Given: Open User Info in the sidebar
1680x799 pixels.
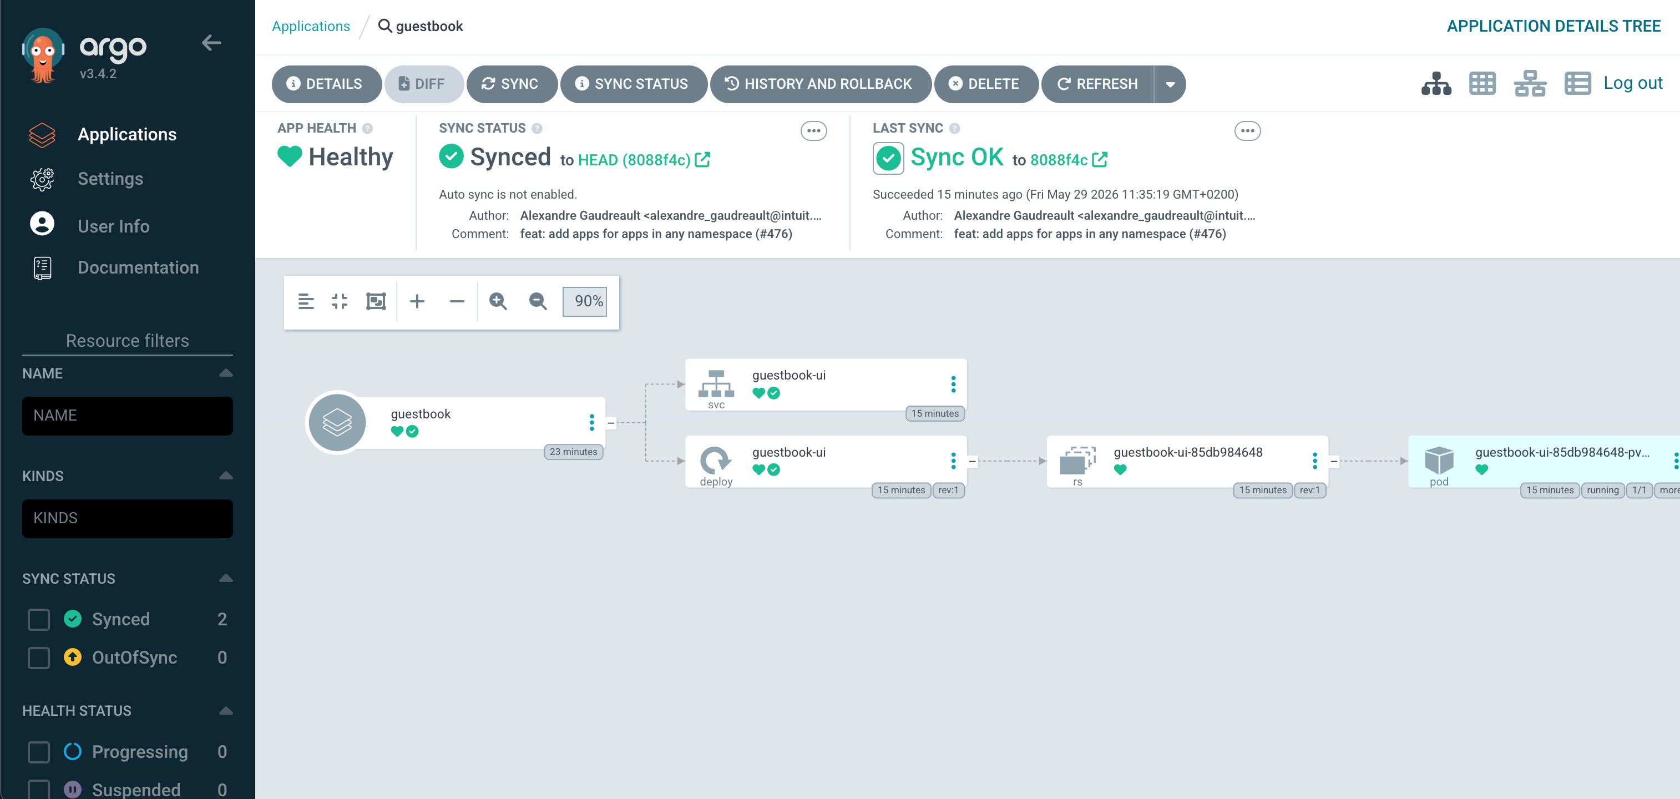Looking at the screenshot, I should pos(113,226).
